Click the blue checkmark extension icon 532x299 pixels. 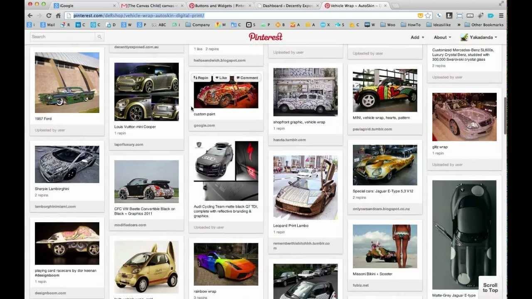pos(491,15)
